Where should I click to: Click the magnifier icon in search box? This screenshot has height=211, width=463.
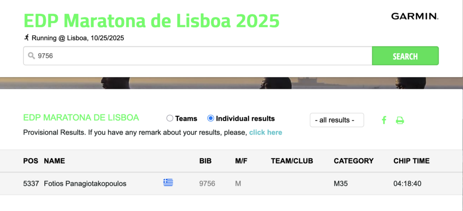[x=31, y=56]
